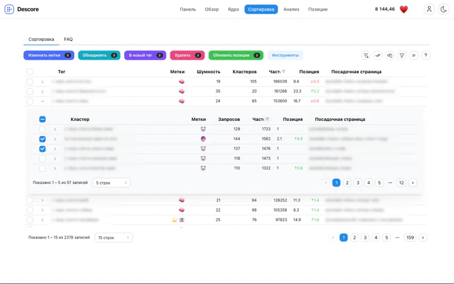Open the Анализ menu item
Viewport: 454px width, 284px height.
[x=291, y=9]
